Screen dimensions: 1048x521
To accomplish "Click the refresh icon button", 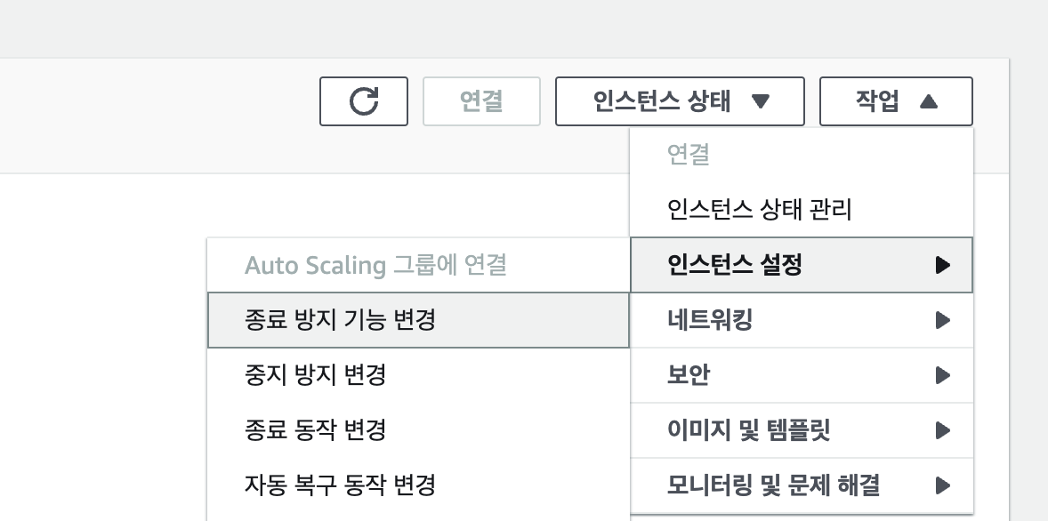I will pos(364,101).
